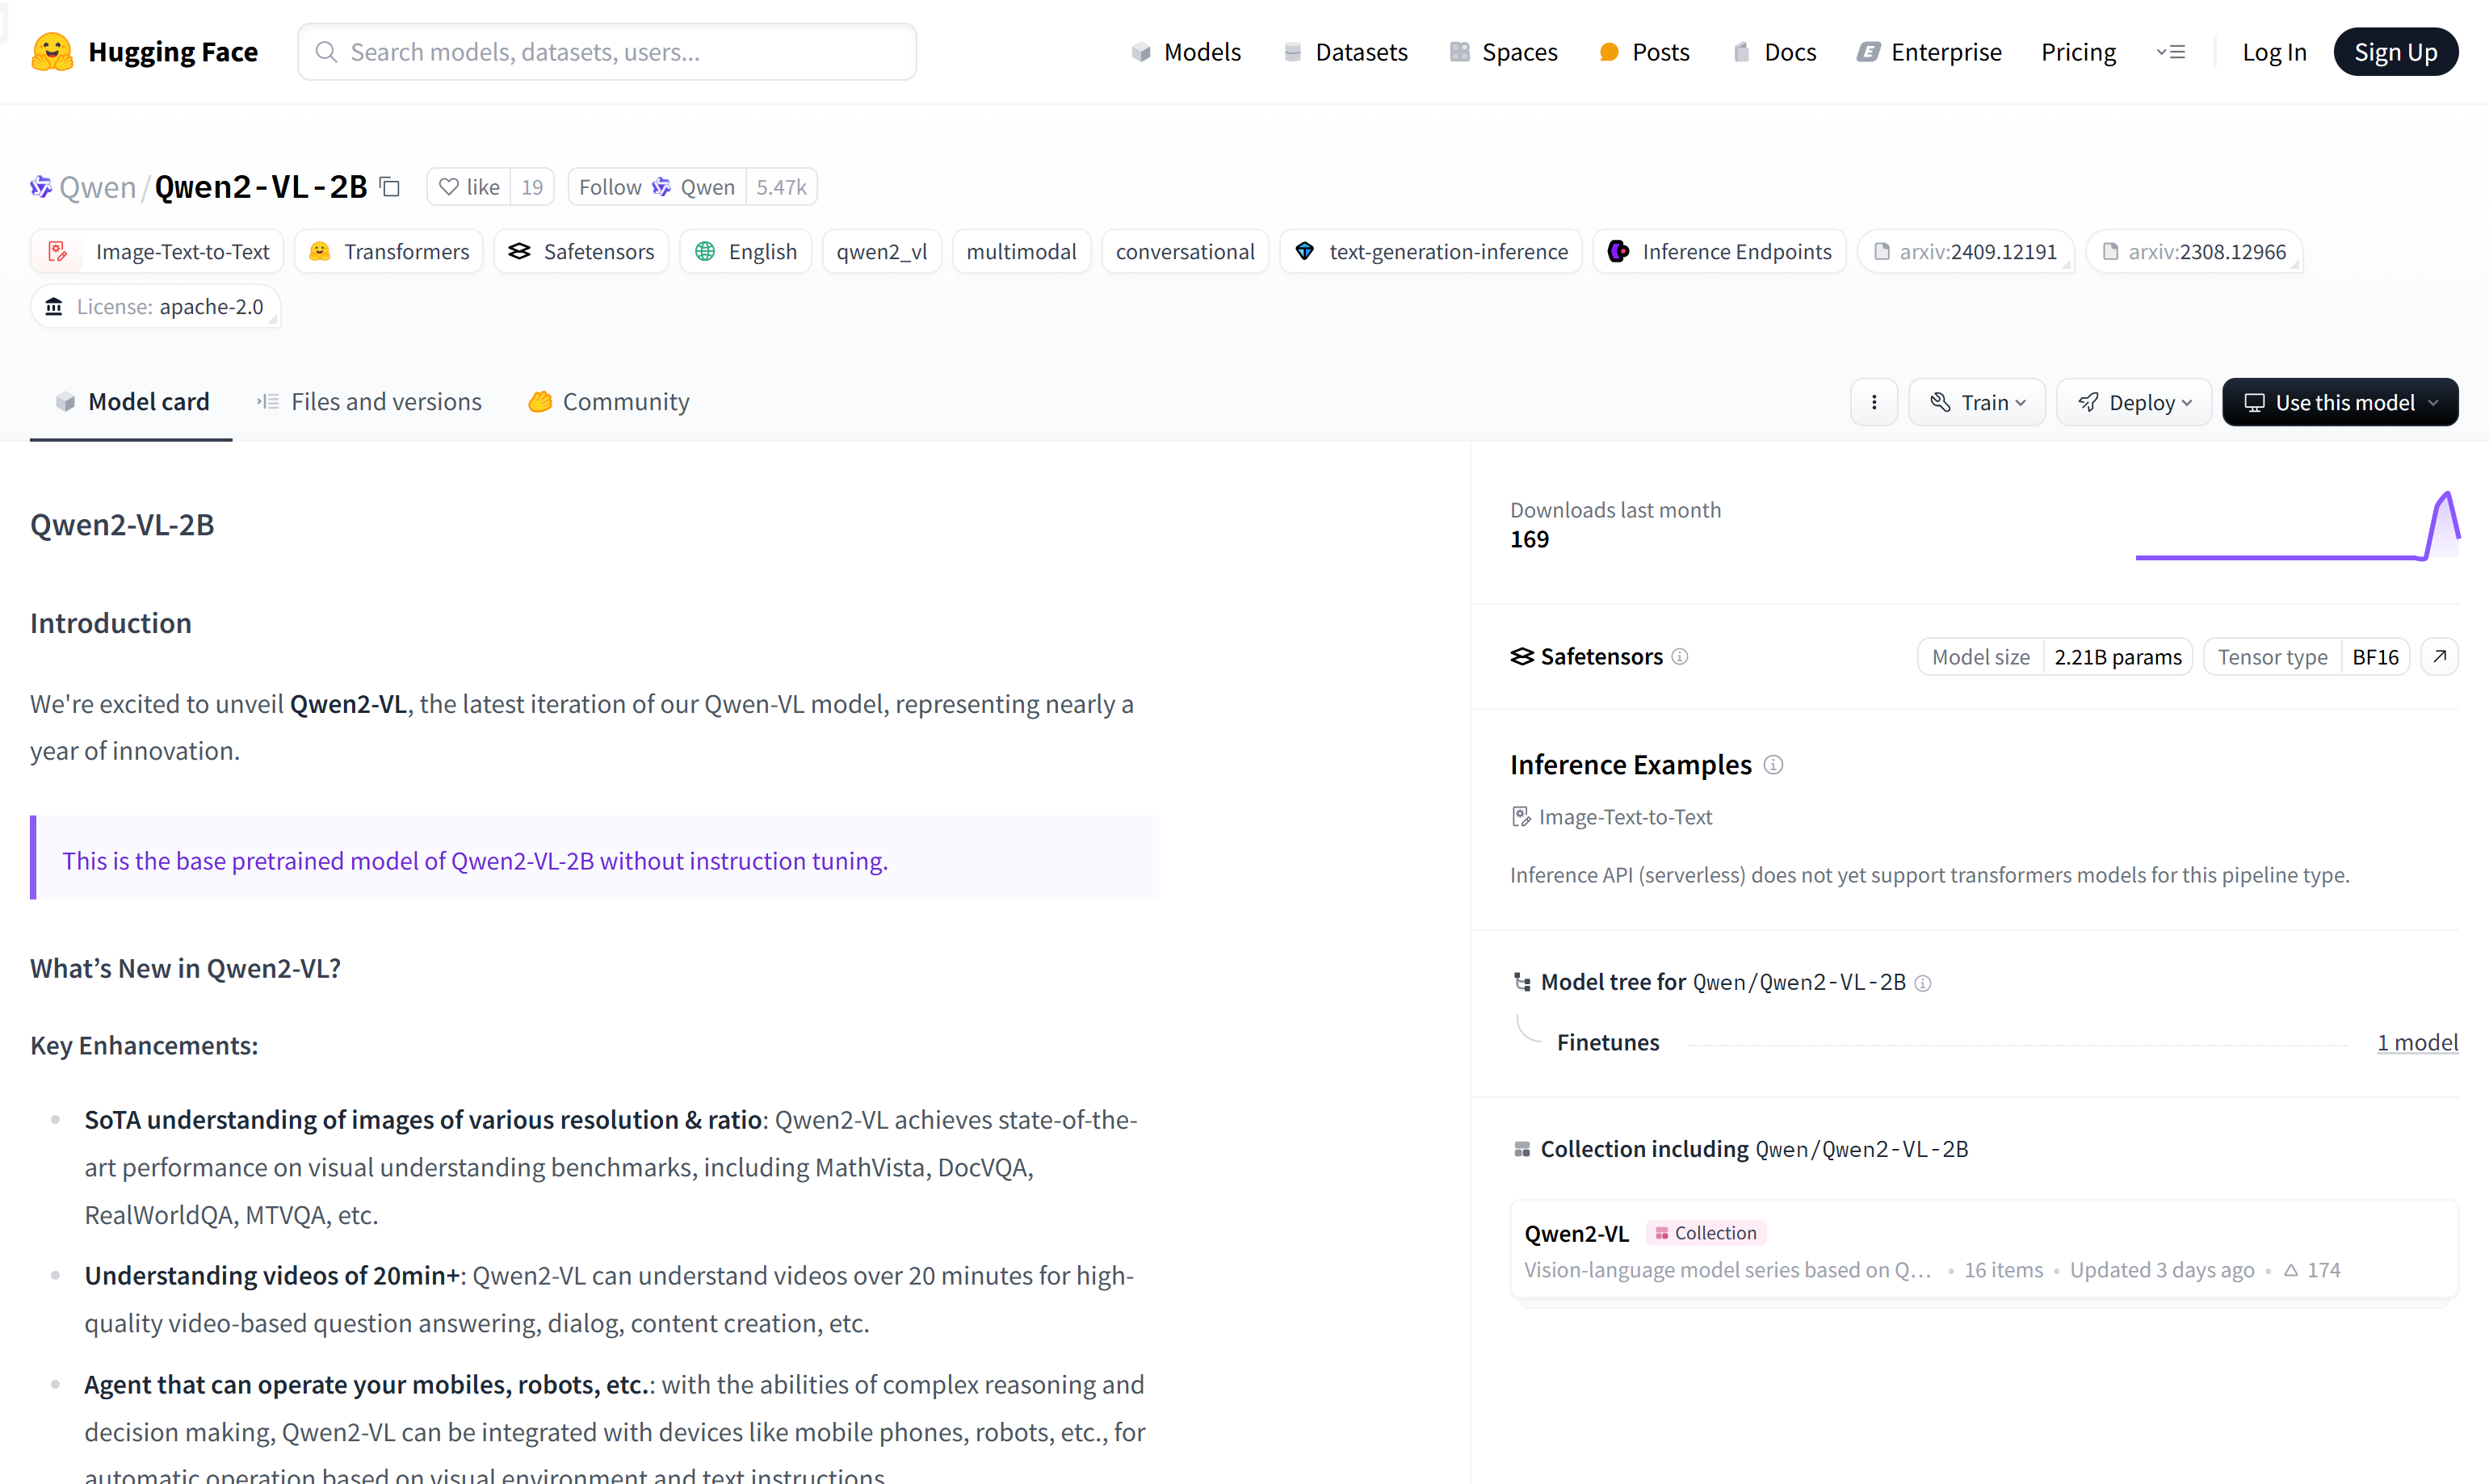Click the like heart button
2489x1484 pixels.
(469, 187)
